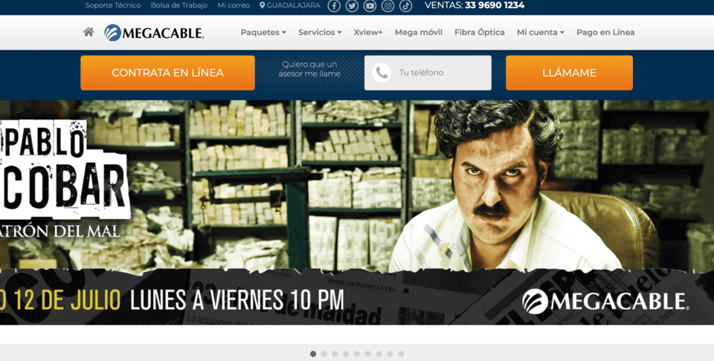Click the location pin beside Guadalajara
The height and width of the screenshot is (361, 714).
pyautogui.click(x=262, y=5)
